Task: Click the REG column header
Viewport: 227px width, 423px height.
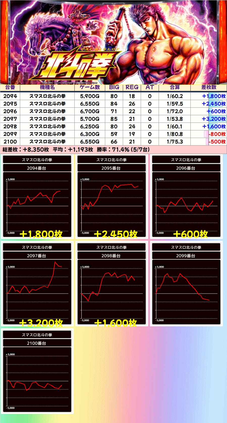Action: [x=132, y=87]
